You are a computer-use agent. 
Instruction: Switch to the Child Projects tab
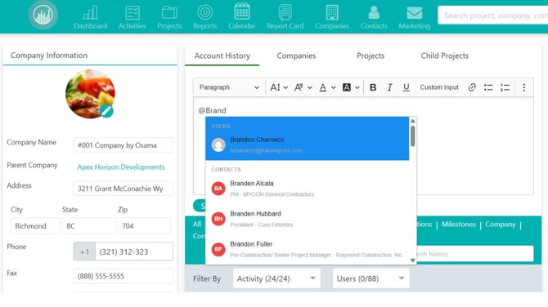445,56
